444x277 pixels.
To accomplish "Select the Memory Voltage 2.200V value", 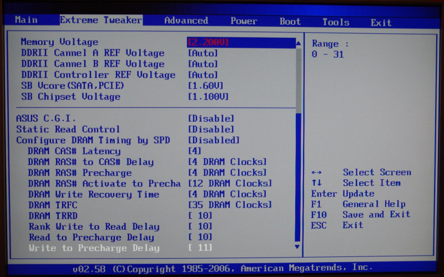I will point(209,42).
